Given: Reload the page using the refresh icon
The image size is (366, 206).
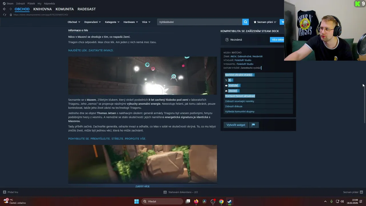Looking at the screenshot, I should tap(4, 15).
